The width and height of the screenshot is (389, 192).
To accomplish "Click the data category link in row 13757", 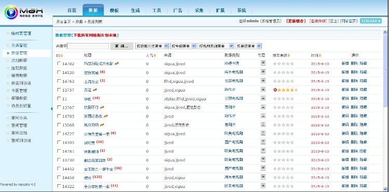I will pos(230,90).
